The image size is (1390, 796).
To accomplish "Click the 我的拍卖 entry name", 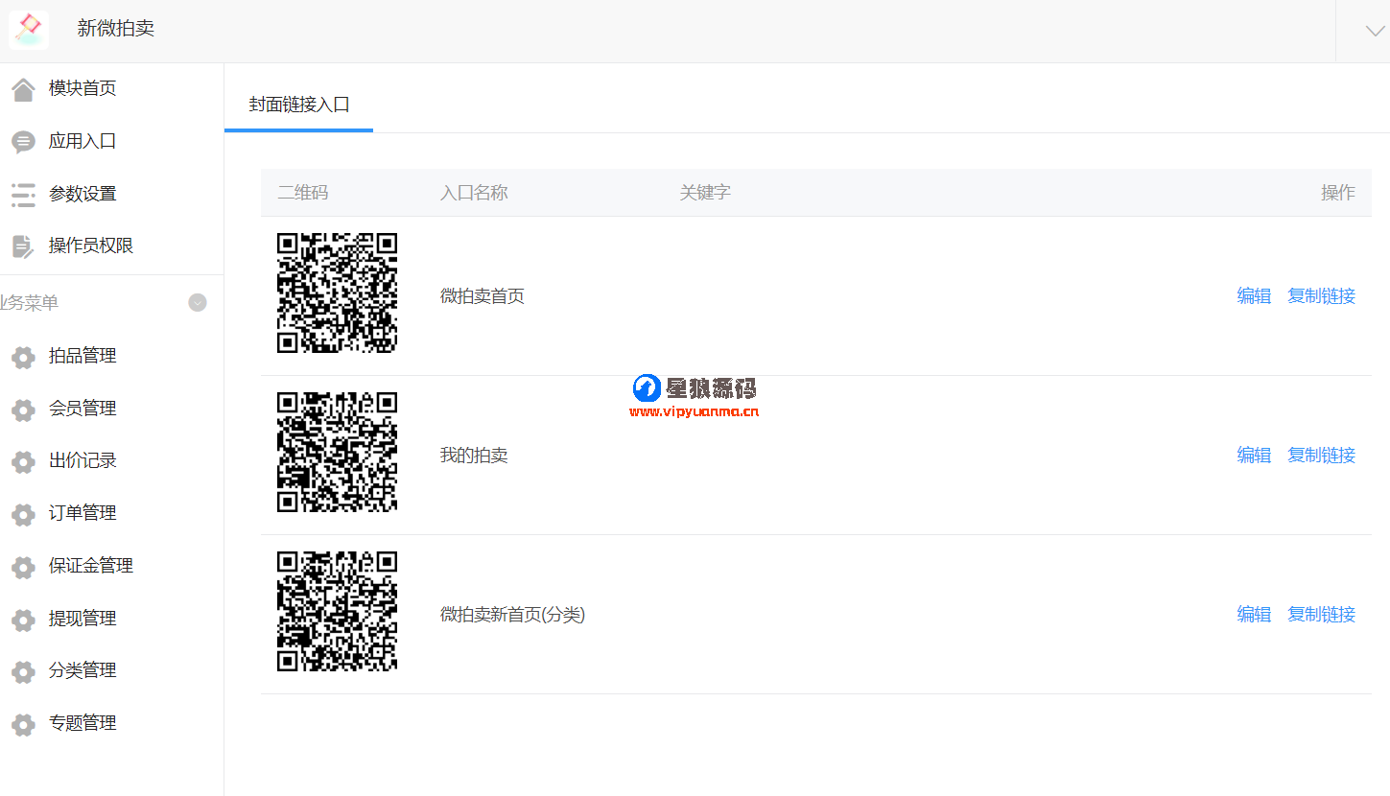I will pos(474,456).
